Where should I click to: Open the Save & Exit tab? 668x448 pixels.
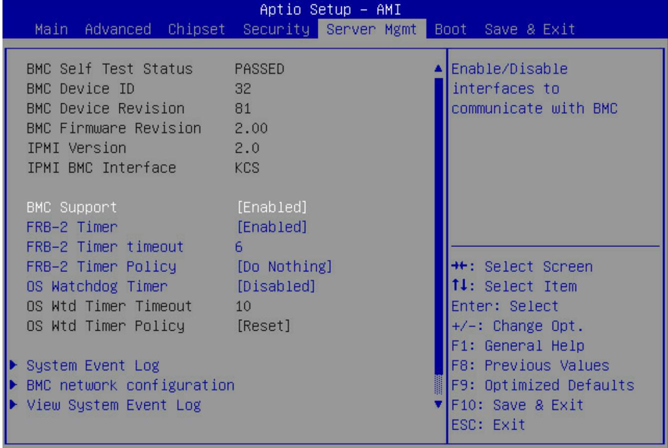(x=530, y=29)
